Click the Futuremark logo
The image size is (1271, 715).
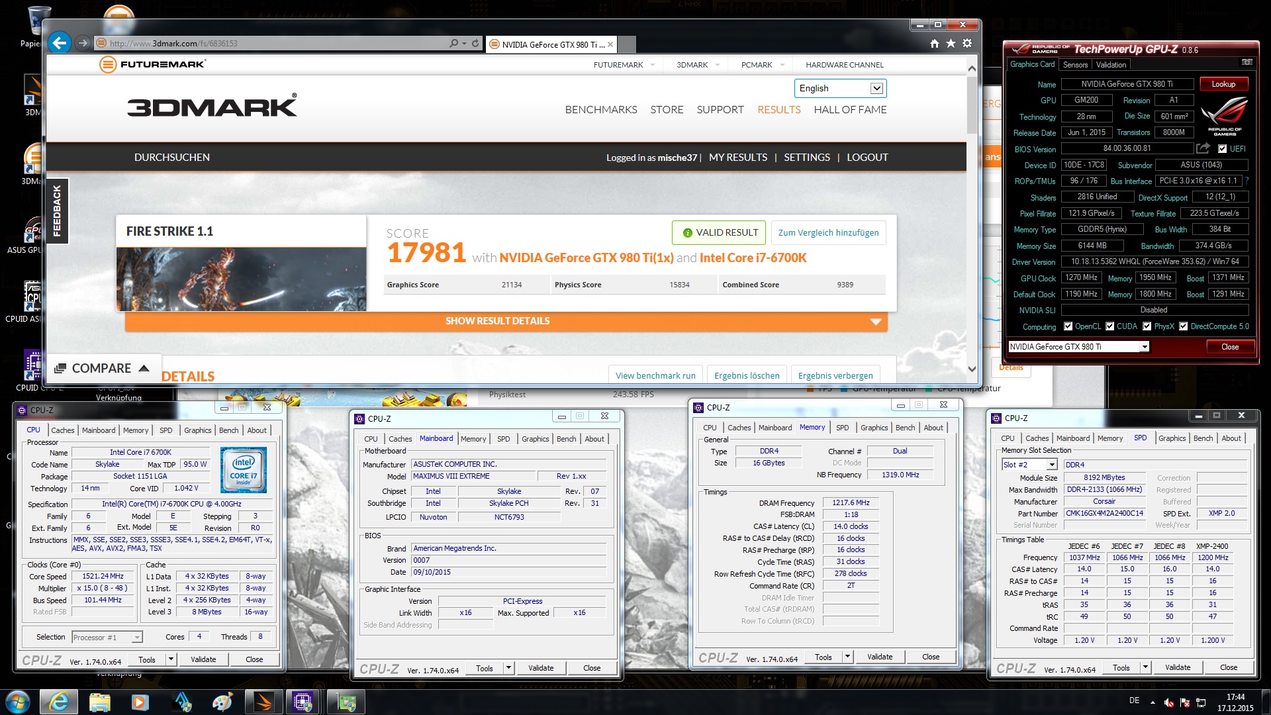coord(152,64)
